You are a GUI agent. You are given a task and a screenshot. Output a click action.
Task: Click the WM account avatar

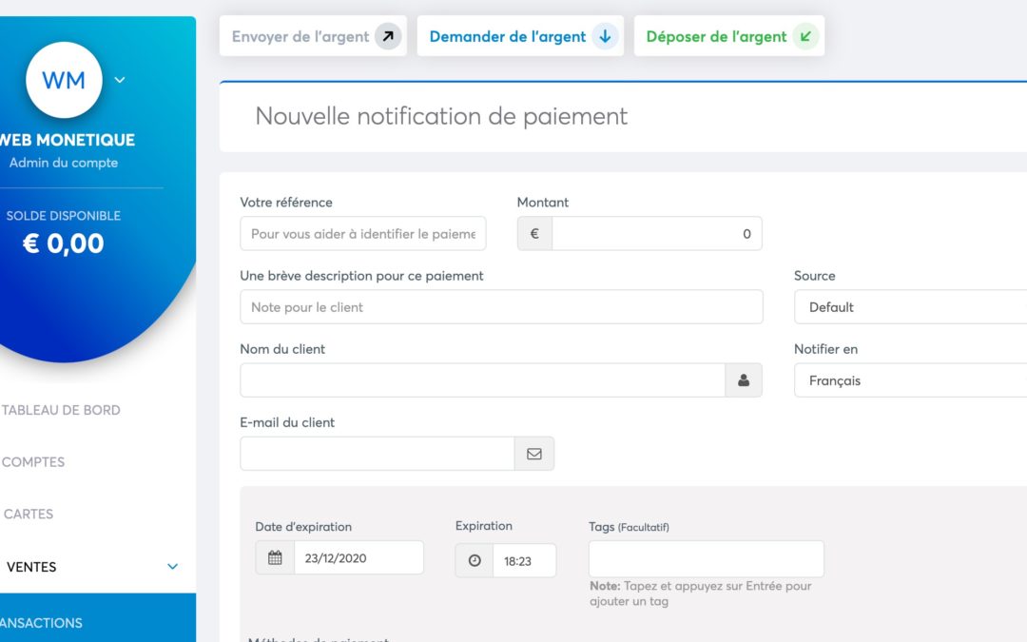coord(65,80)
